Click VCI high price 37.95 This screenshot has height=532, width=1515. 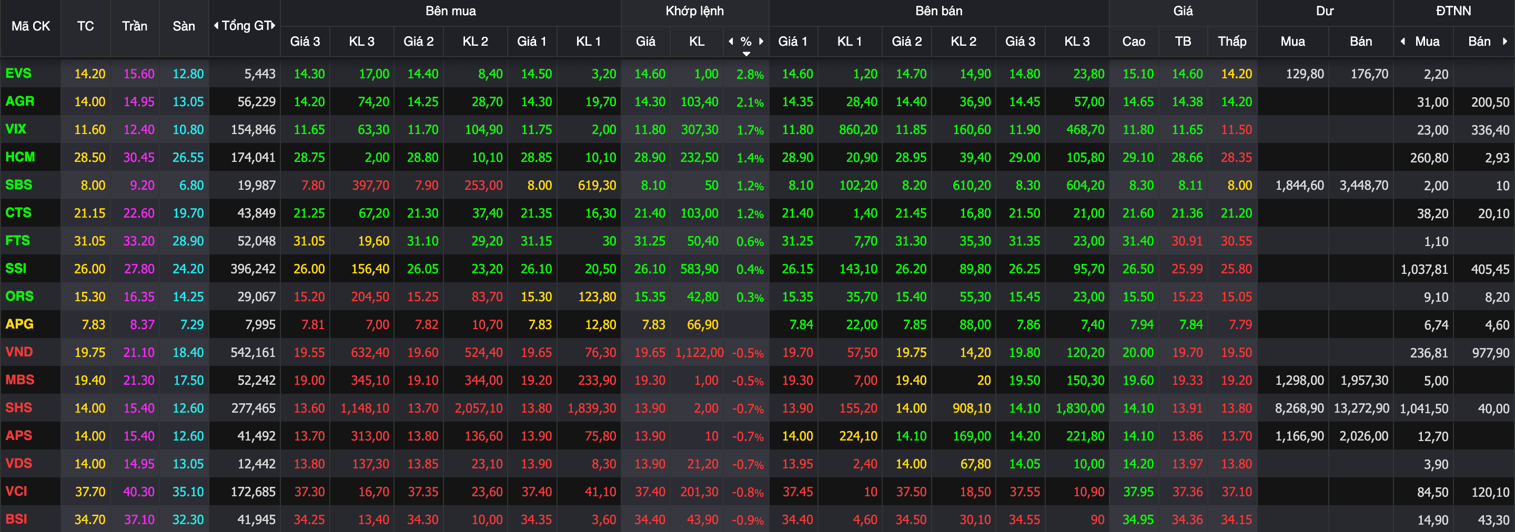pos(1138,492)
